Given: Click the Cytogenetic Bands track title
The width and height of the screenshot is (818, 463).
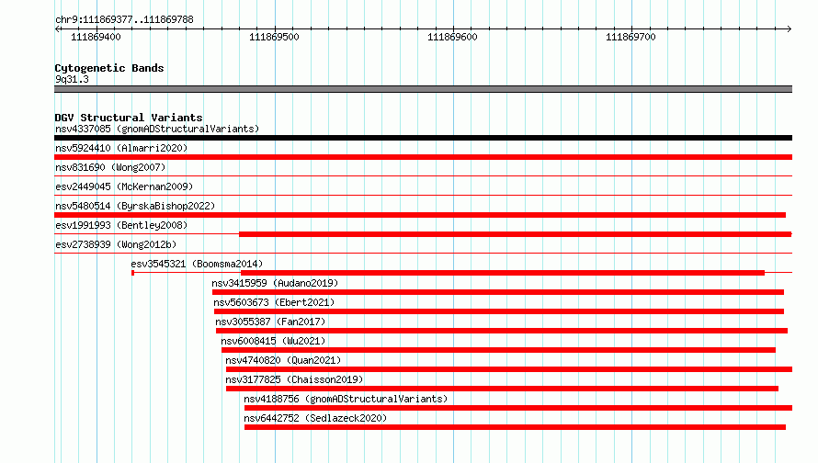Looking at the screenshot, I should 109,68.
